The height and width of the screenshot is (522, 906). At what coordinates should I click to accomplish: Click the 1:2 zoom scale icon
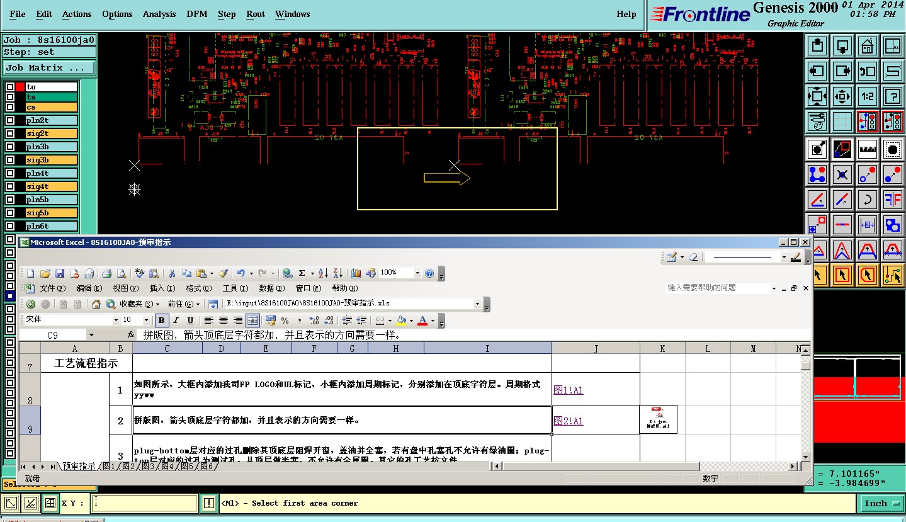click(x=868, y=96)
